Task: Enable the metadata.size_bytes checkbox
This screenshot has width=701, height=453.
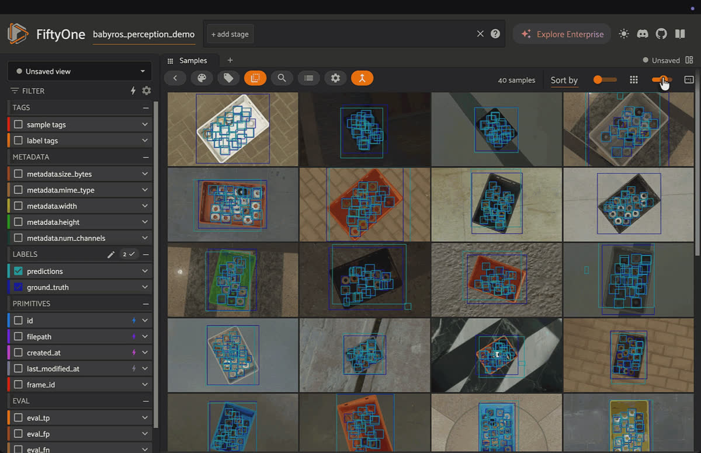Action: [x=18, y=174]
